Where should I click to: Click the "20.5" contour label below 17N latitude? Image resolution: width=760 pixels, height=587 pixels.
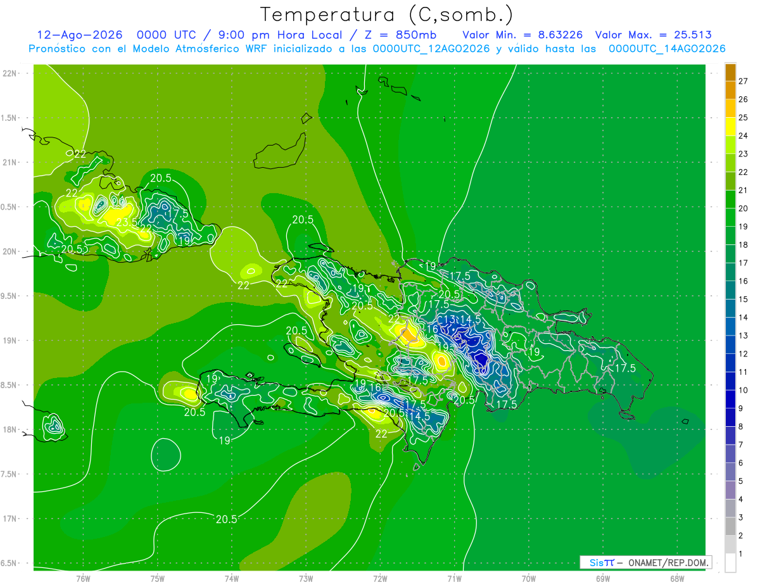pyautogui.click(x=226, y=519)
